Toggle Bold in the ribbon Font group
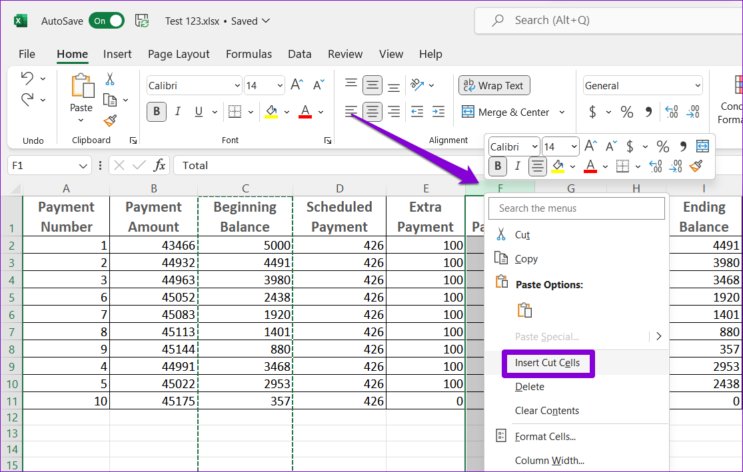The width and height of the screenshot is (743, 472). [157, 112]
